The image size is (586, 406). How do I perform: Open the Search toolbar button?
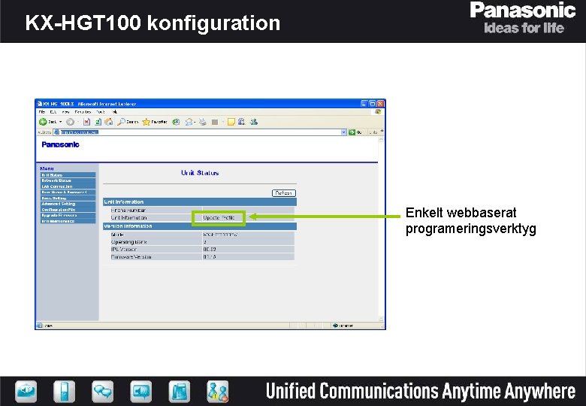128,122
